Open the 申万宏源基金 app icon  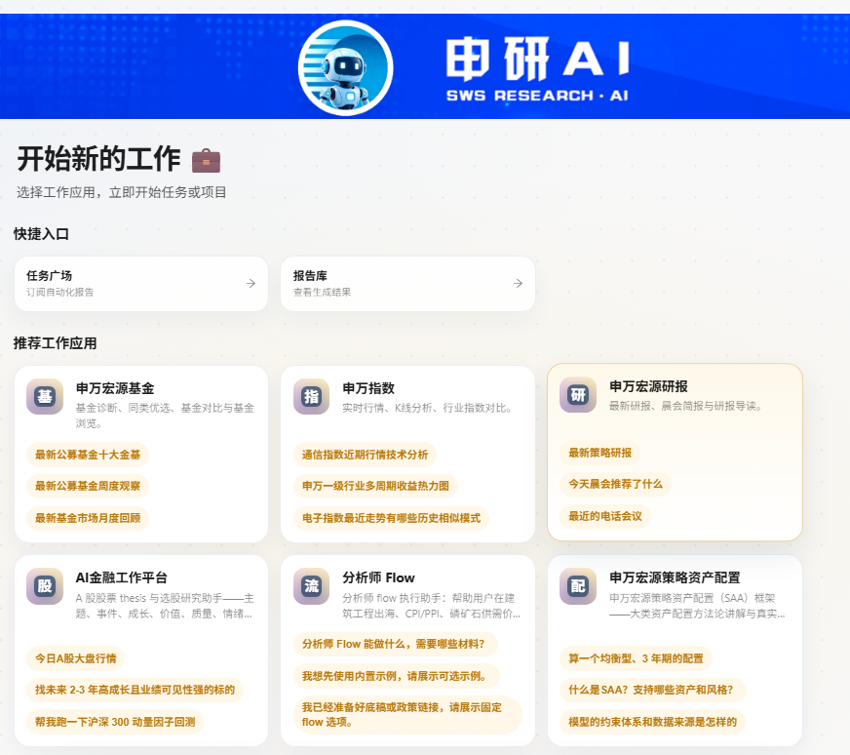45,396
